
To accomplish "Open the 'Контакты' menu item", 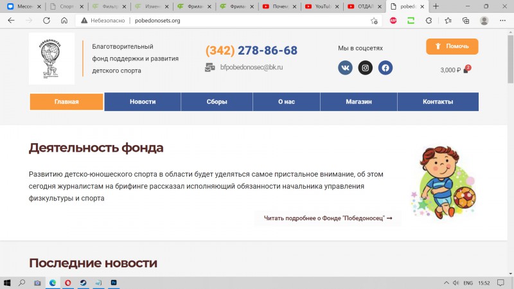I will 438,101.
